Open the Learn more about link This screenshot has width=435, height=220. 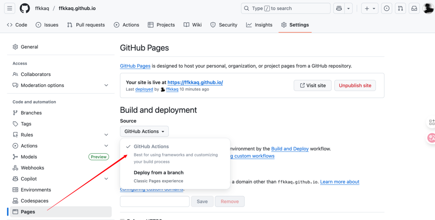(x=340, y=182)
